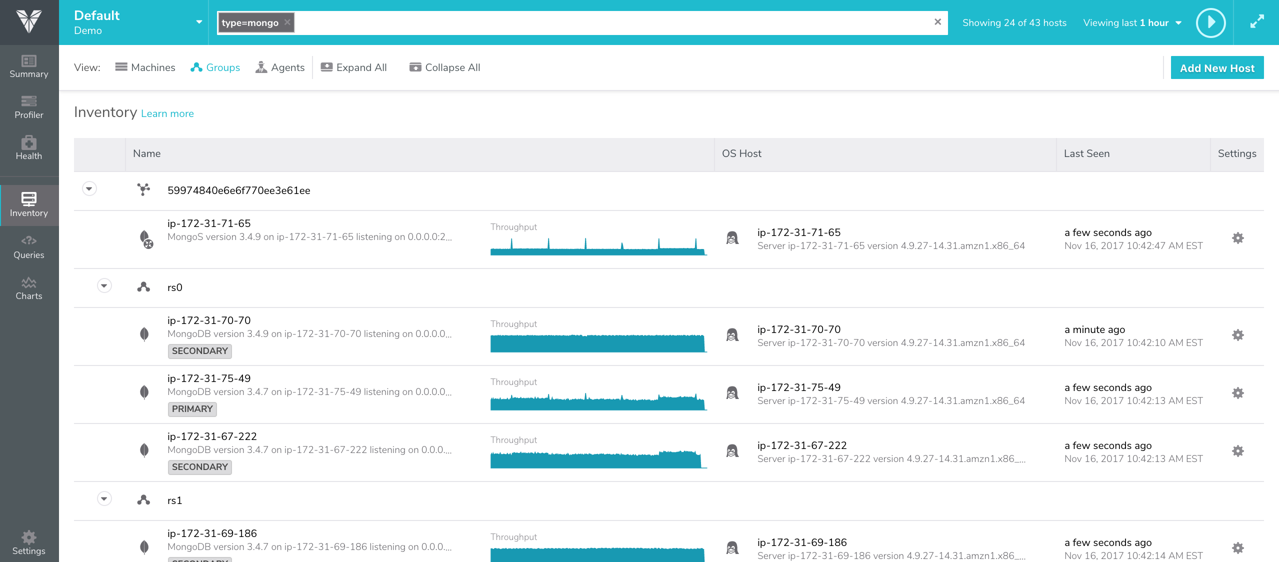Collapse the rs1 replica set
Image resolution: width=1279 pixels, height=562 pixels.
(104, 499)
